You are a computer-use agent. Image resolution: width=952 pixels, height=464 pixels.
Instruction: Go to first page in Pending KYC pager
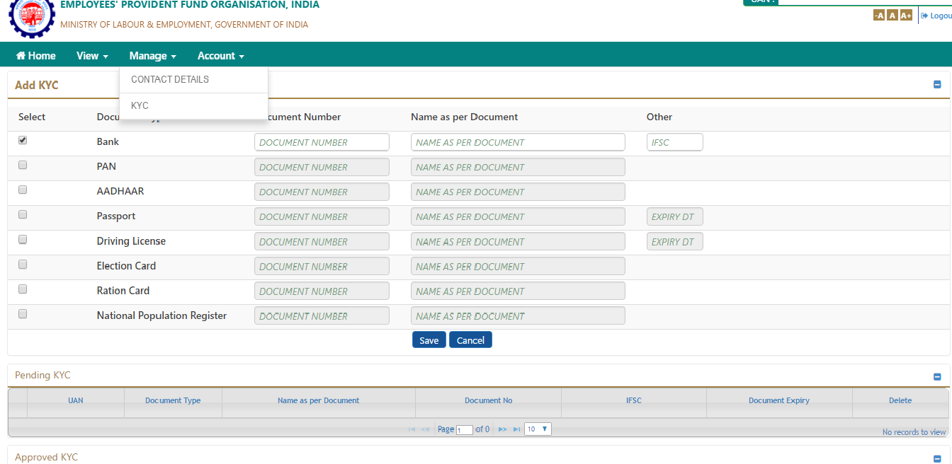tap(412, 429)
